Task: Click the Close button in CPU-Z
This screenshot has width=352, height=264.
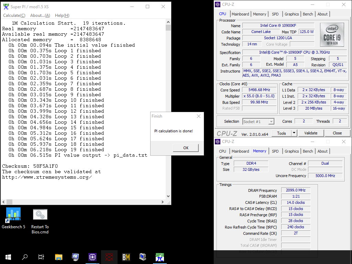Action: pyautogui.click(x=337, y=133)
